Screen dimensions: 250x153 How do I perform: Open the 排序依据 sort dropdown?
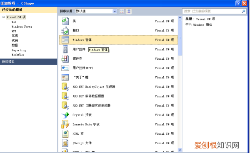point(96,11)
